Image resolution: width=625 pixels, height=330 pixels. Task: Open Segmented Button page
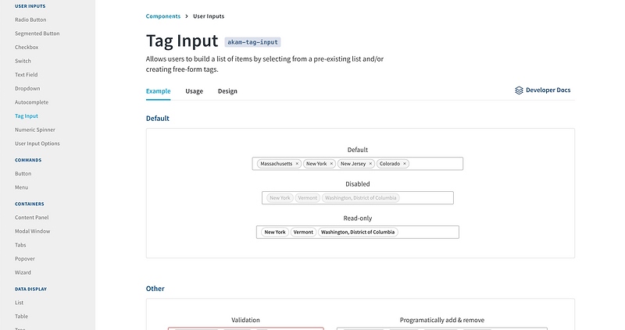pos(37,34)
